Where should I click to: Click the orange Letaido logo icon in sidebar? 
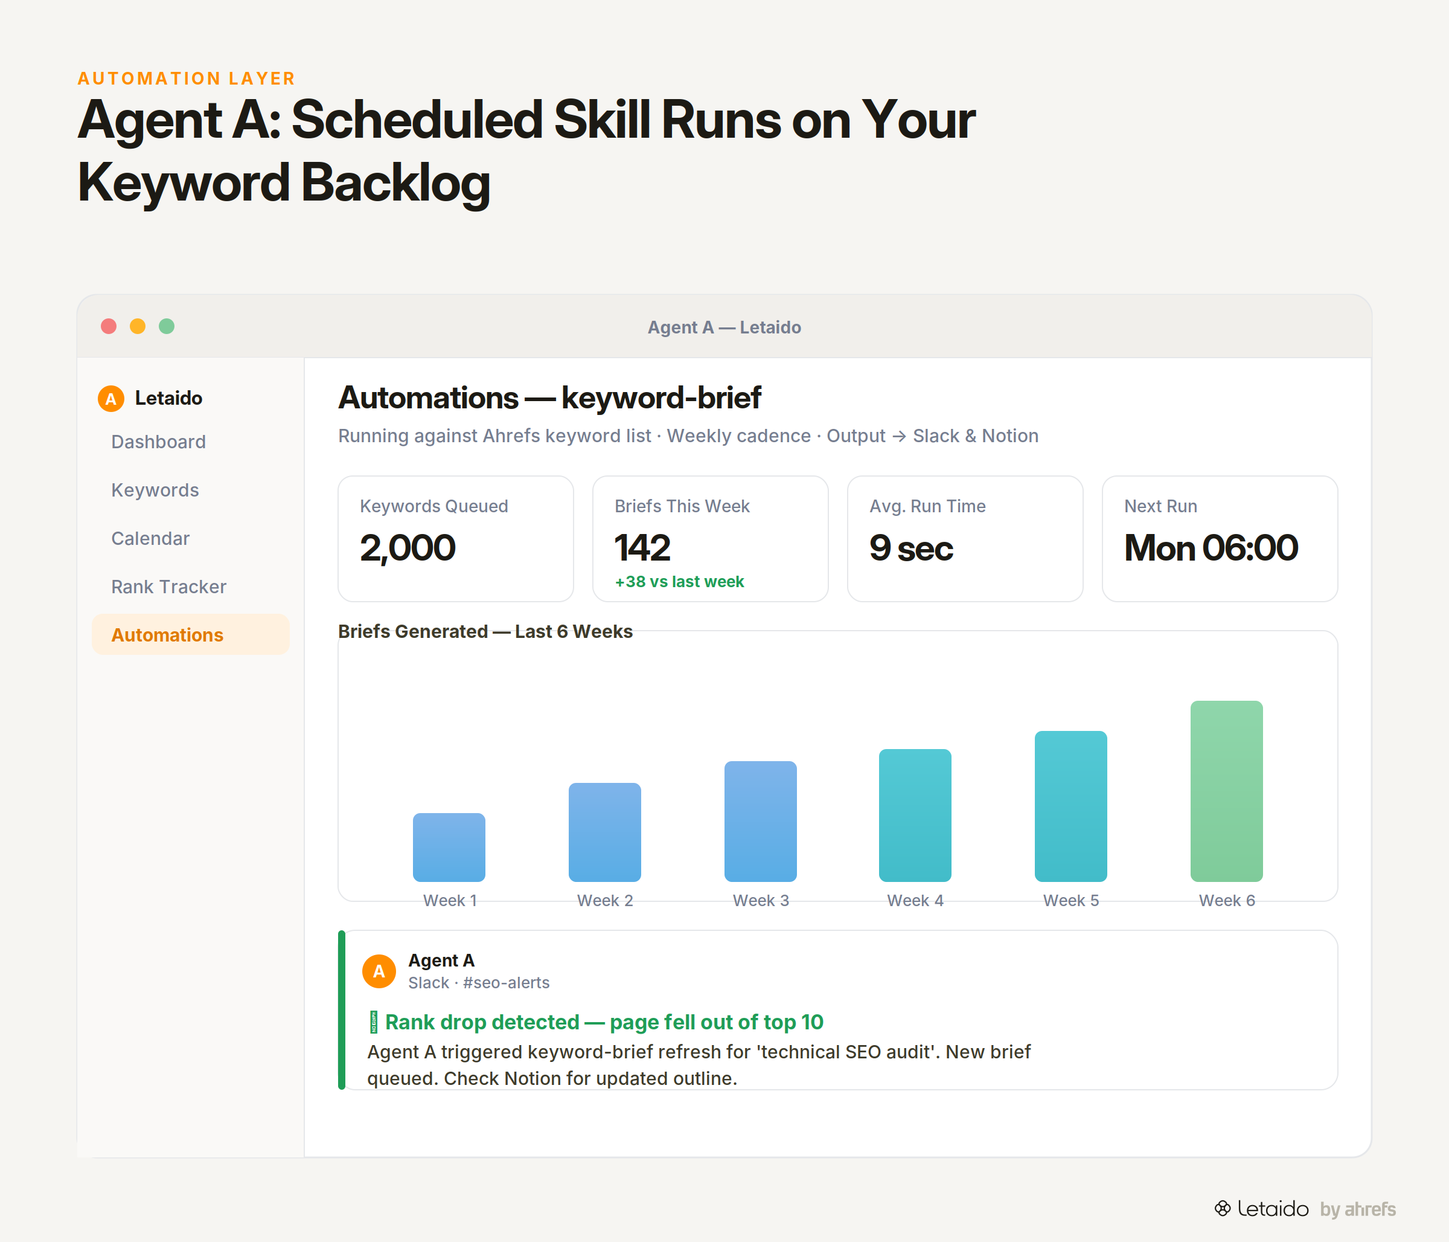pos(110,398)
